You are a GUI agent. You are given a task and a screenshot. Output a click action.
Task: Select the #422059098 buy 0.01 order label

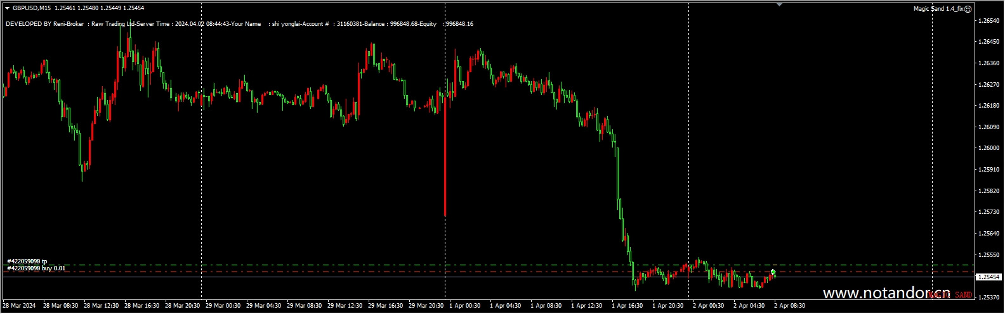click(x=36, y=268)
